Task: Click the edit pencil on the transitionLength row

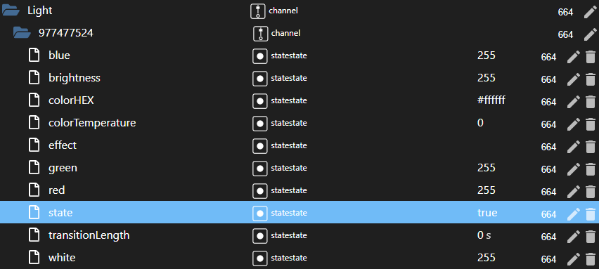Action: 574,236
